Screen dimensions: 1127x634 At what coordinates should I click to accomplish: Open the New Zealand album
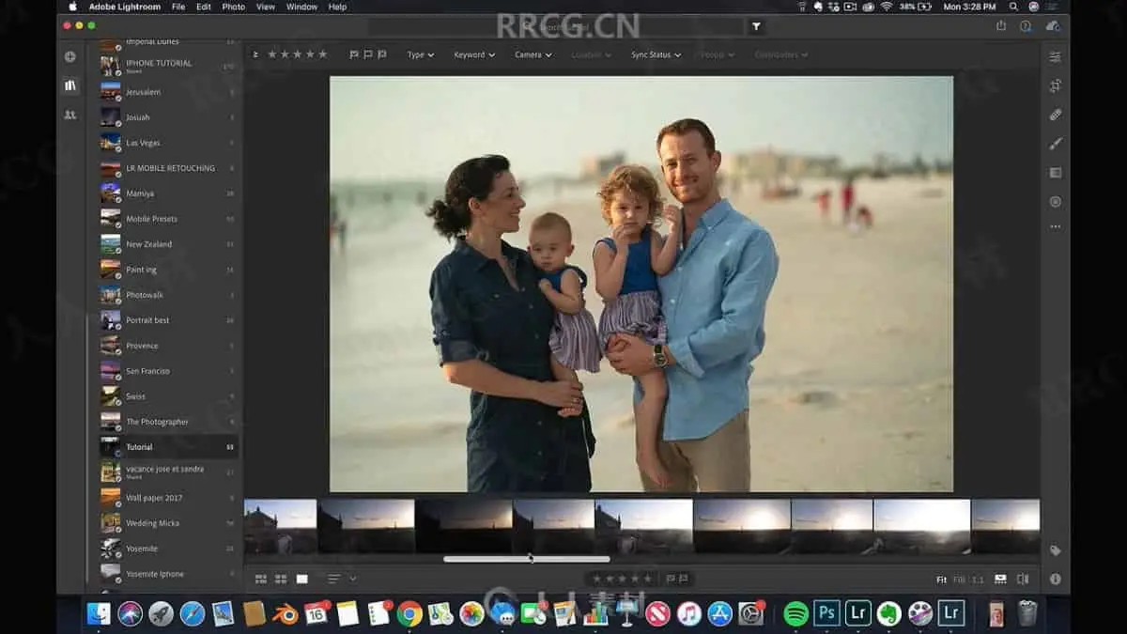[x=169, y=244]
